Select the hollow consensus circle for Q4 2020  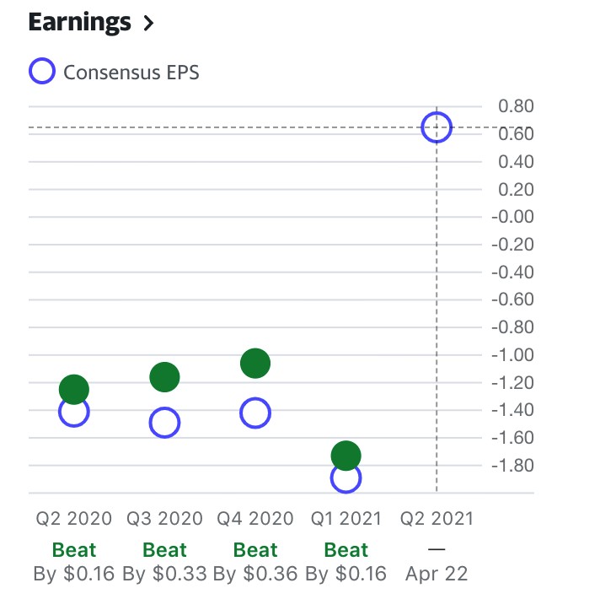click(254, 414)
